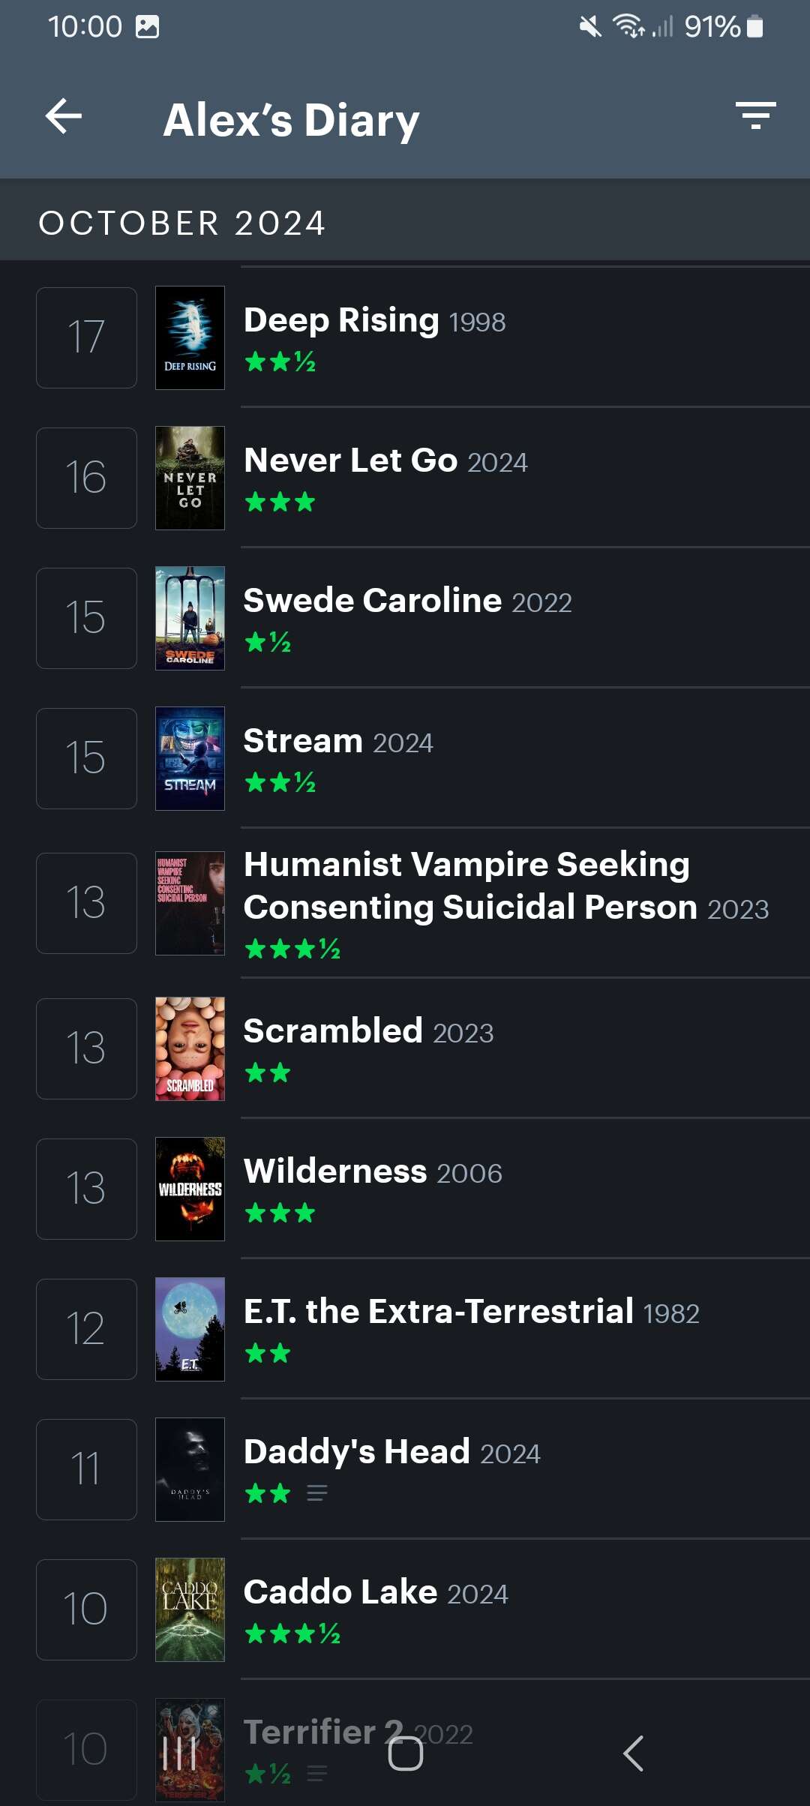The width and height of the screenshot is (810, 1806).
Task: Tap the Swede Caroline poster image
Action: click(190, 618)
